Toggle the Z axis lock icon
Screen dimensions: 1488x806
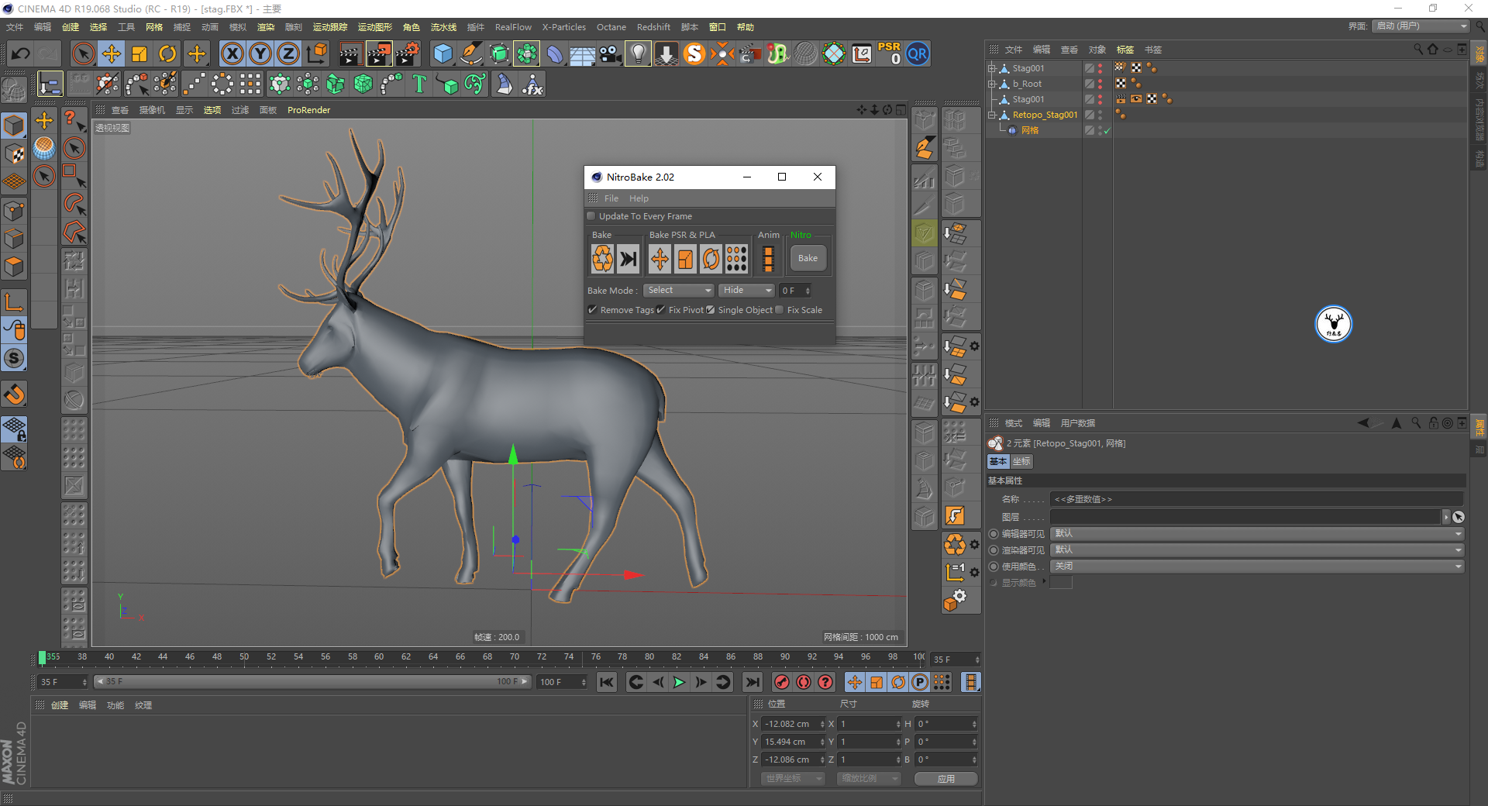pyautogui.click(x=288, y=53)
